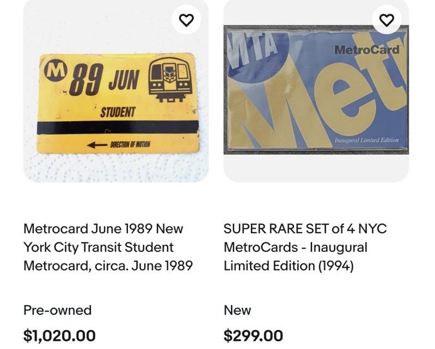Toggle the heart on the Inaugural MetroCards listing
435x349 pixels.
[x=387, y=20]
